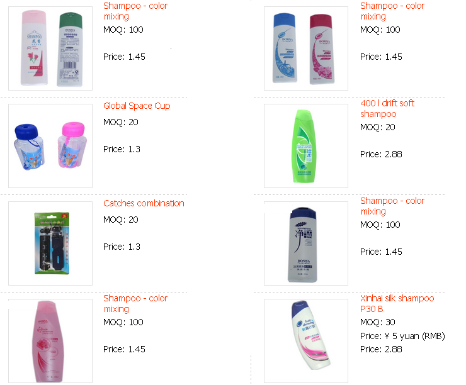Click the green-cap shampoo bottle in first image
466x385 pixels.
pos(70,49)
